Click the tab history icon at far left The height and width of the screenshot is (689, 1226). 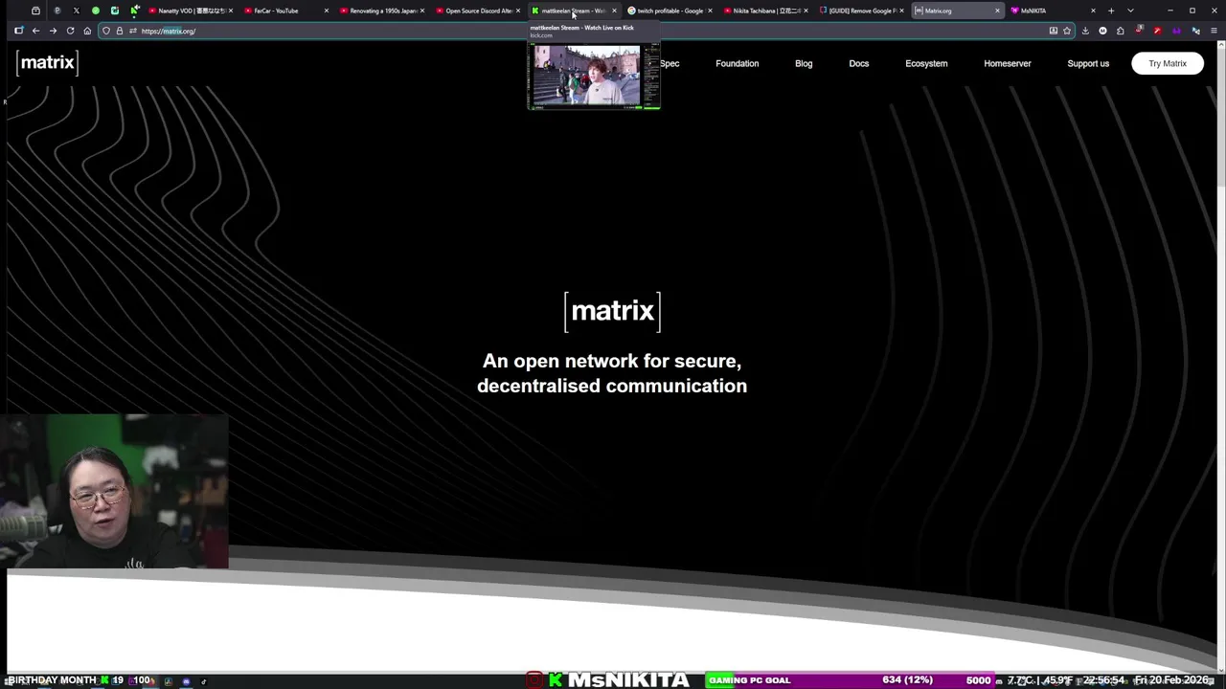point(35,11)
